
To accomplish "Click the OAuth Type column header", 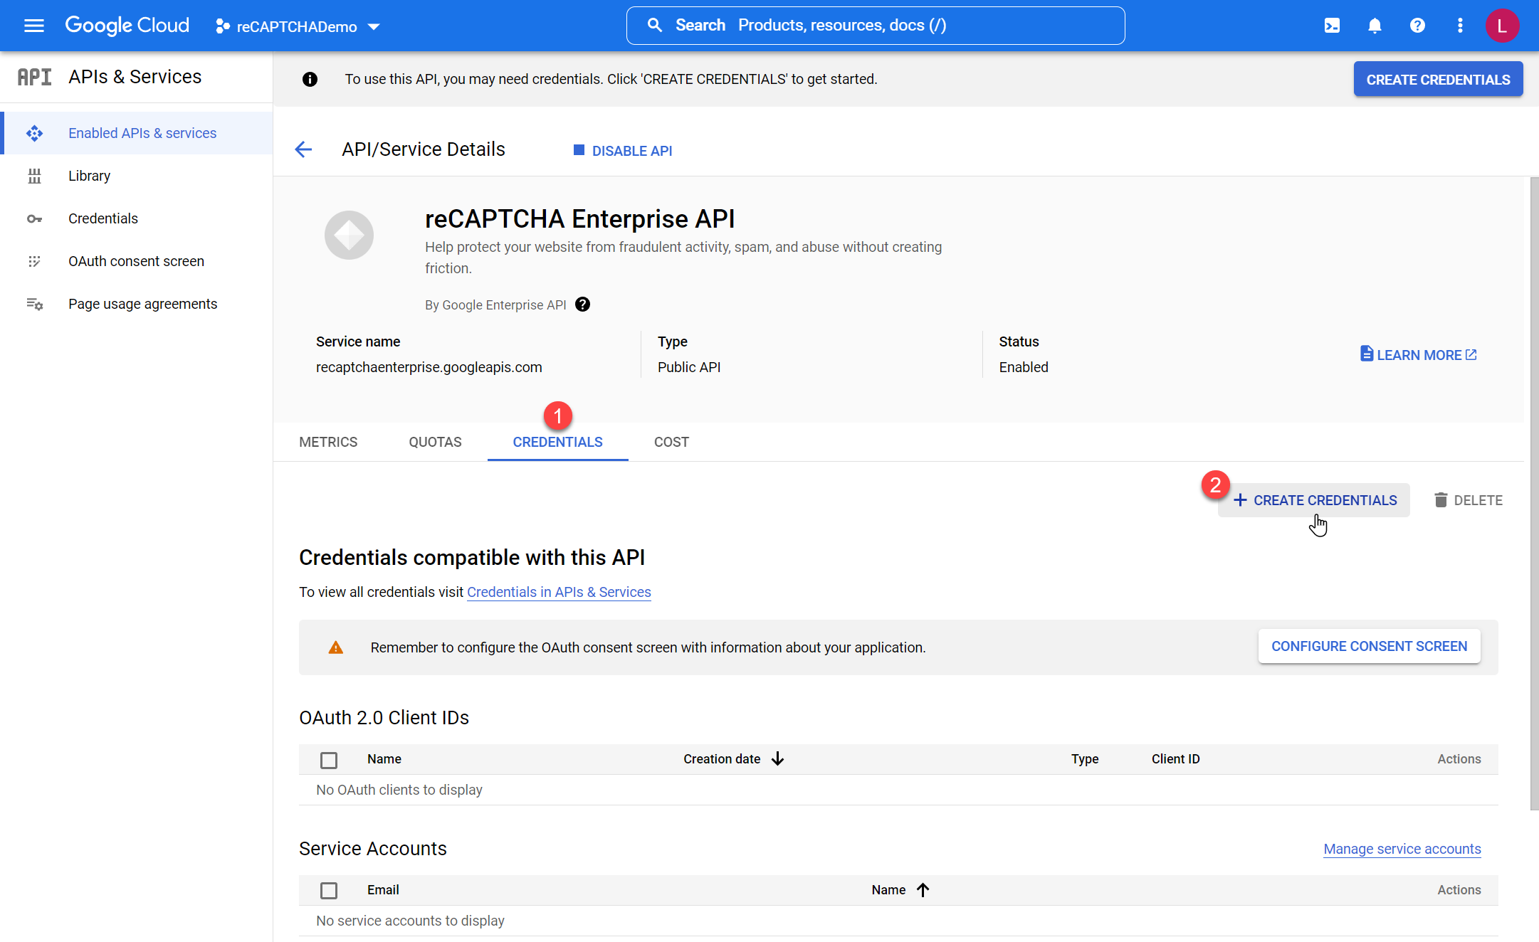I will (1085, 759).
